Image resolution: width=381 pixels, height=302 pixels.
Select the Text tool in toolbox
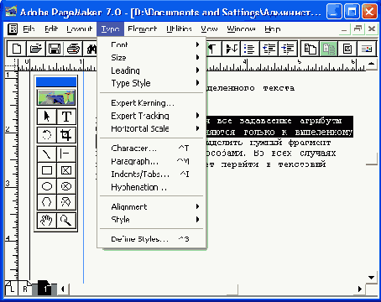coord(66,117)
